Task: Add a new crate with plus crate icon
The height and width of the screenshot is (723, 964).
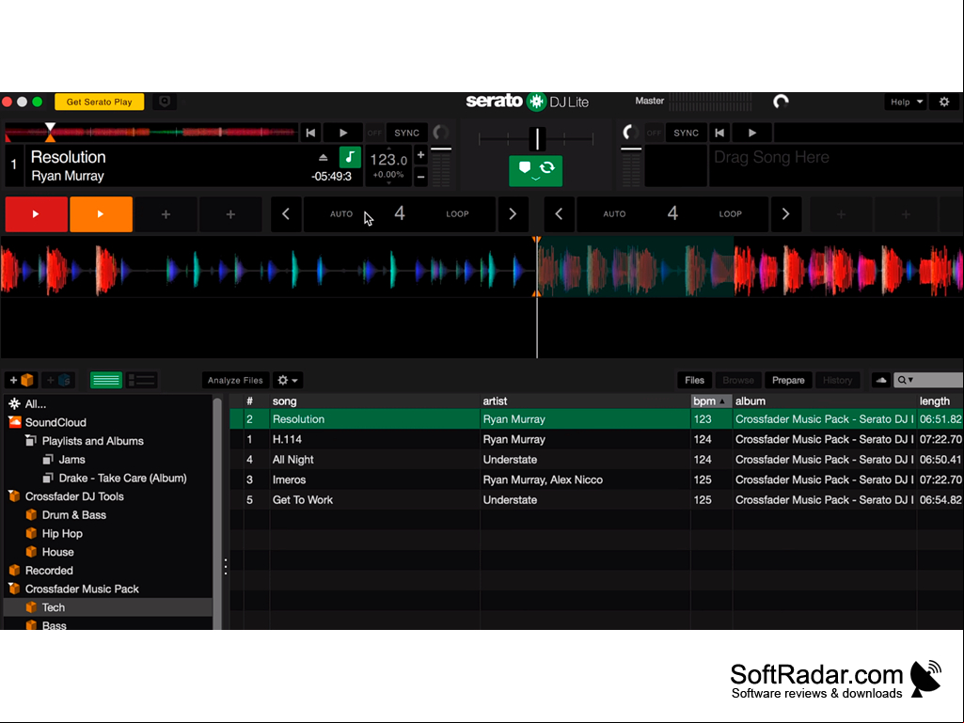Action: pyautogui.click(x=22, y=380)
